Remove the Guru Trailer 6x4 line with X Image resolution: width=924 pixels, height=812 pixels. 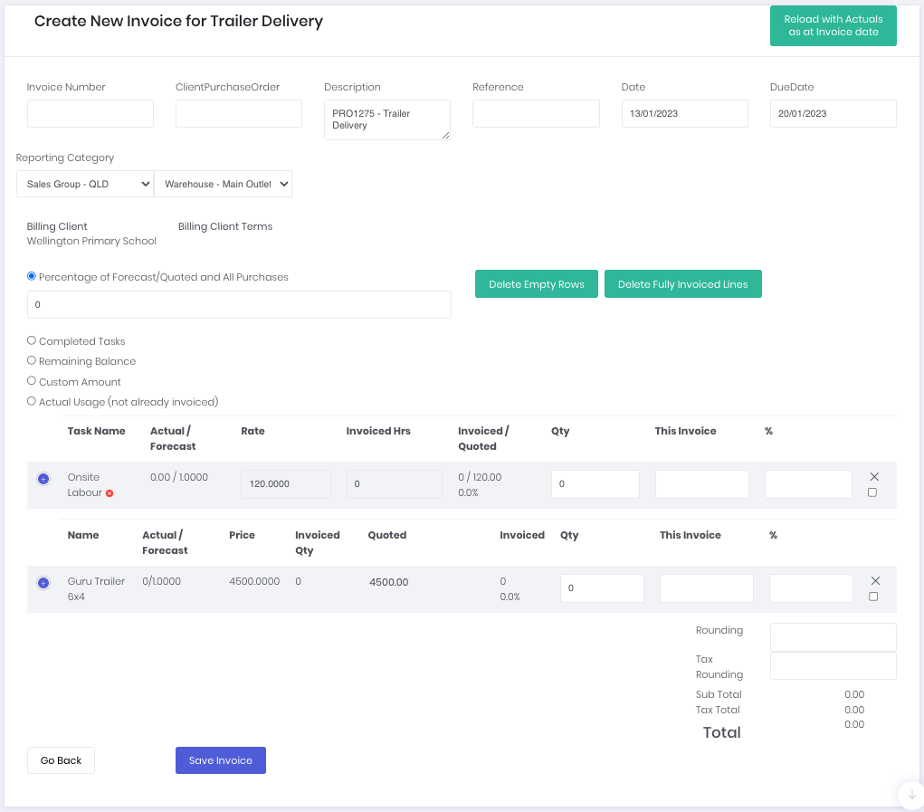tap(875, 579)
